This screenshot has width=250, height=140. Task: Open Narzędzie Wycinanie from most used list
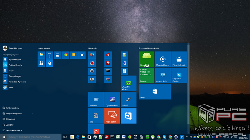coord(18,82)
